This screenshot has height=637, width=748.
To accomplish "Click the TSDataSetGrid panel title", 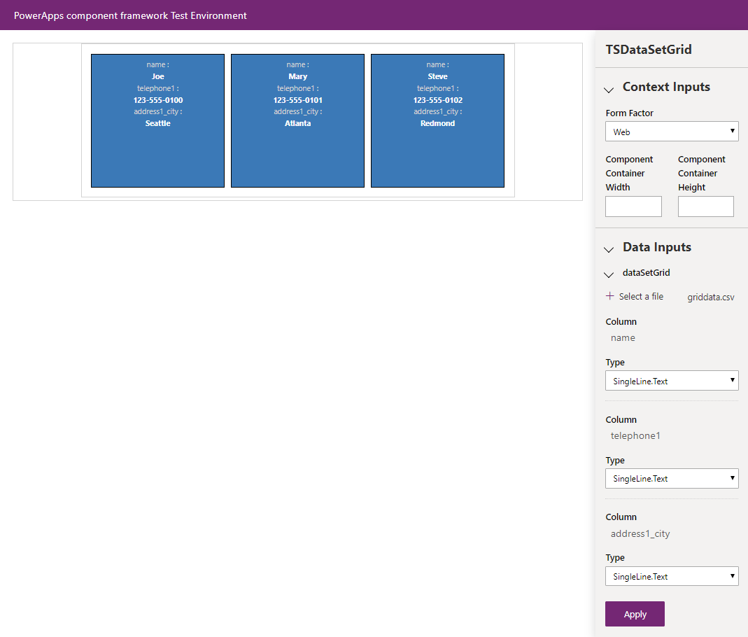I will pos(648,50).
